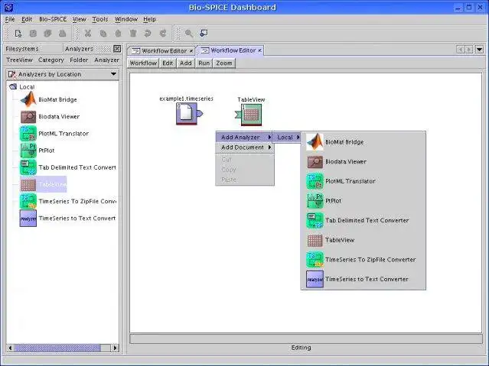Select TimeSeries to Text Converter icon in tree

28,219
